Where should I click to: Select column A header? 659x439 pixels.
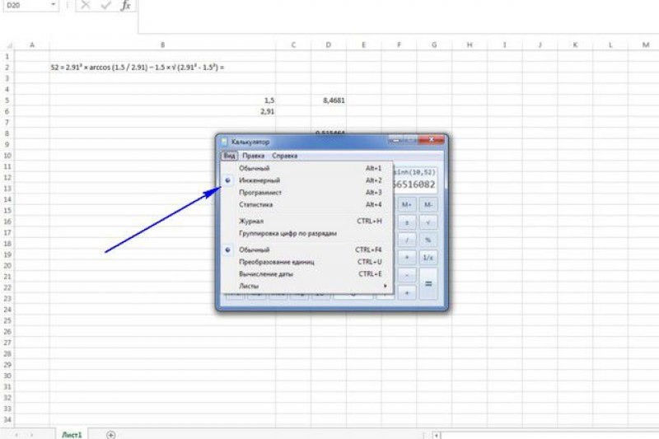[x=32, y=45]
